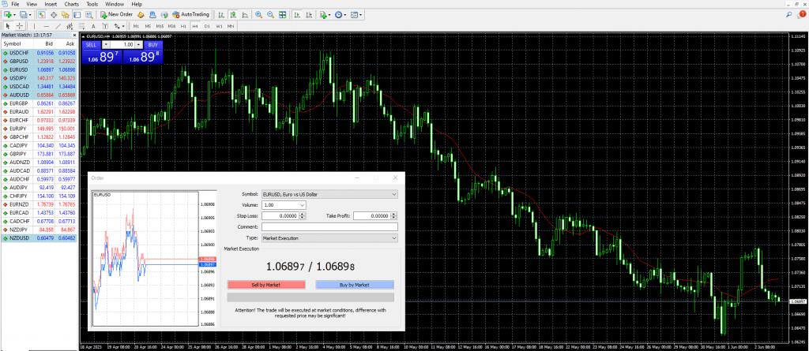Click the Sell by Market button
This screenshot has width=809, height=351.
coord(268,285)
